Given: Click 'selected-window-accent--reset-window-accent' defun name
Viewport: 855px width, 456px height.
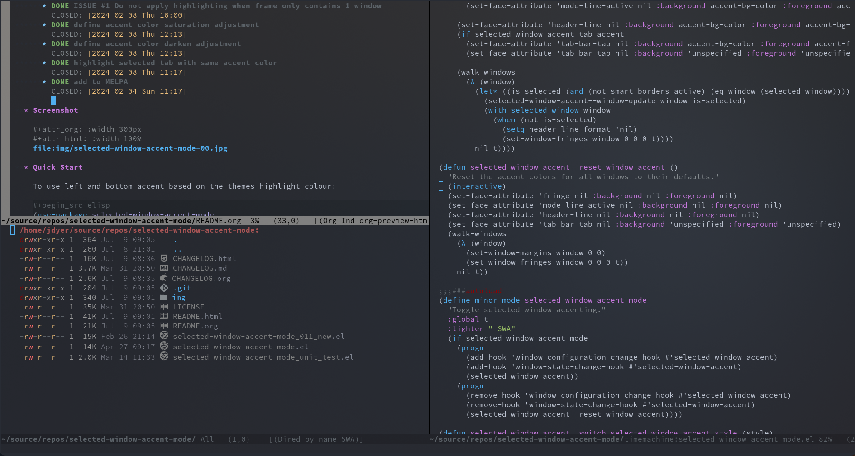Looking at the screenshot, I should [x=568, y=167].
